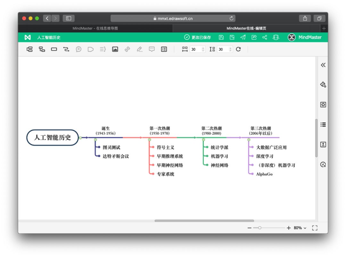Collapse the right sidebar with double chevron

click(323, 65)
